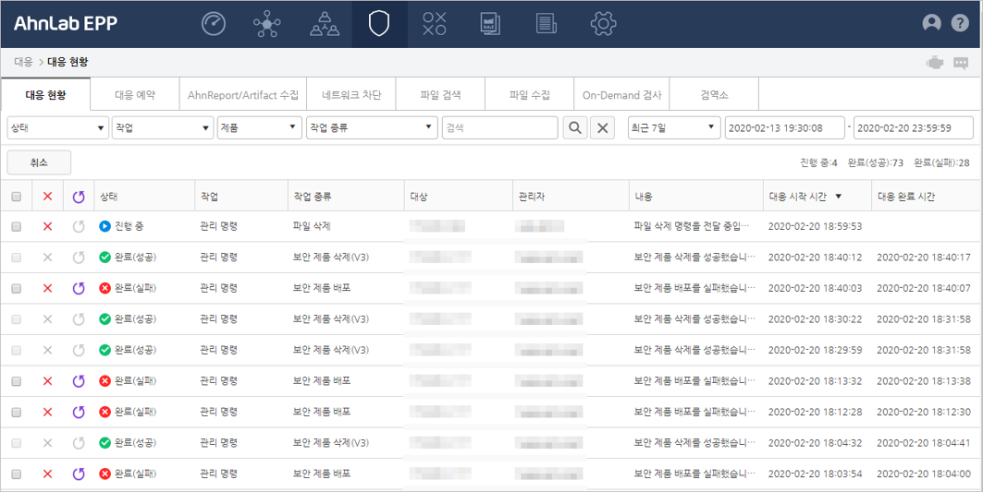Open the shield response menu icon

click(x=379, y=24)
